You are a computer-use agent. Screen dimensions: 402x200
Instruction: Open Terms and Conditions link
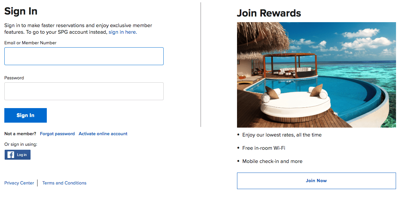click(64, 183)
